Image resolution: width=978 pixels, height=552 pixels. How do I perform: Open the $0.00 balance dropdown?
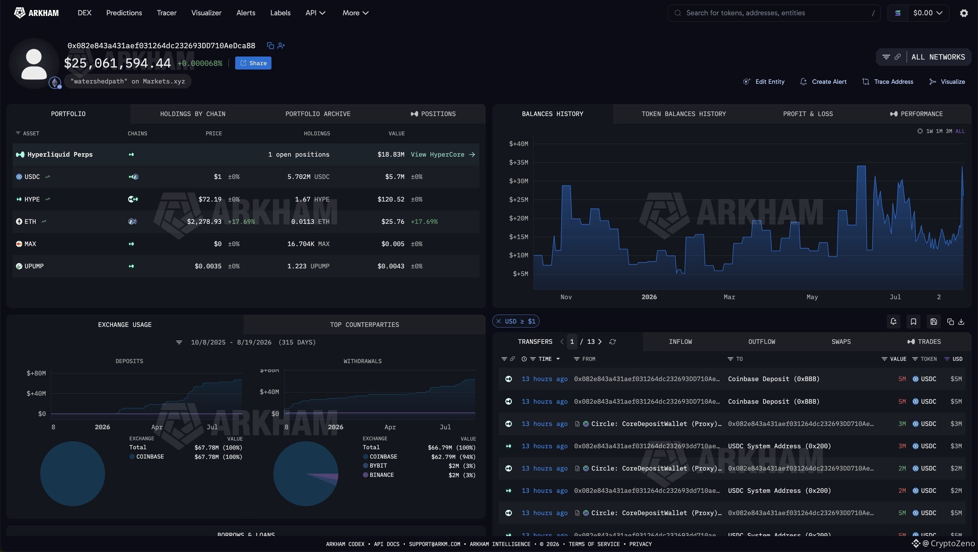pos(928,13)
